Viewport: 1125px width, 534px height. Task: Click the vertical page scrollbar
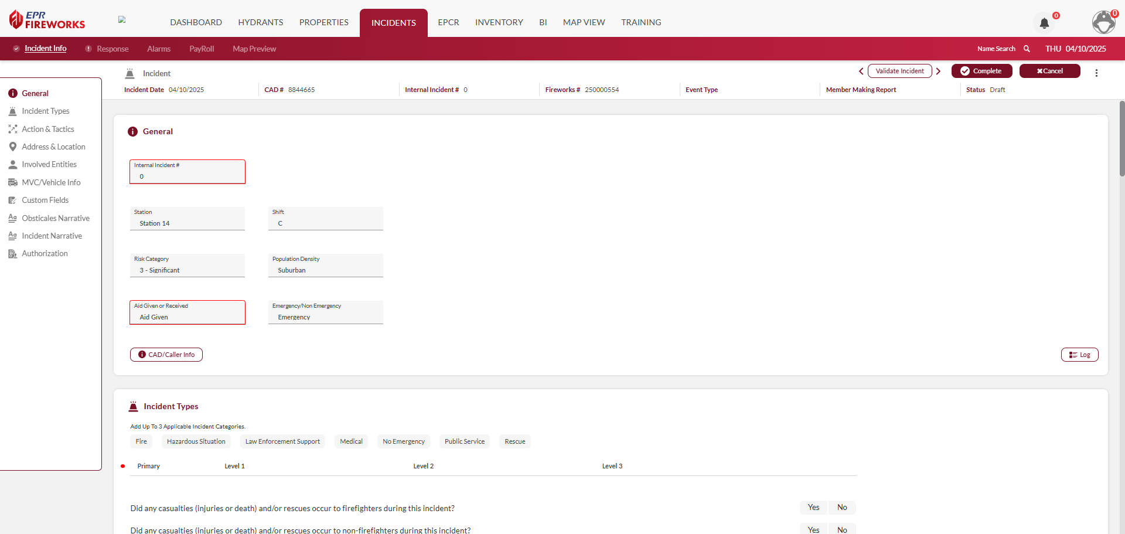(x=1121, y=139)
